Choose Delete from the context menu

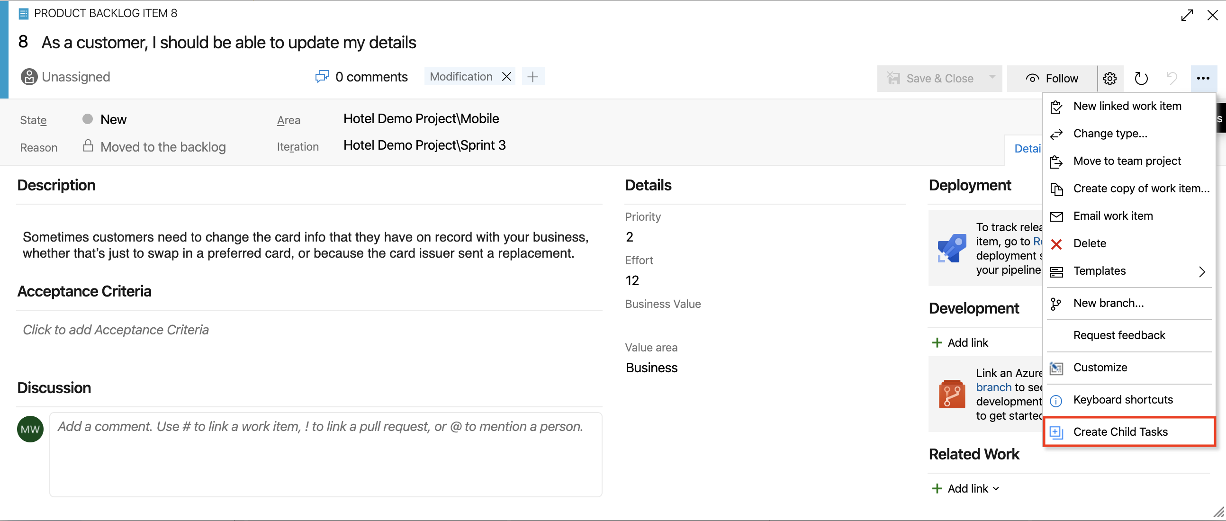click(x=1089, y=243)
